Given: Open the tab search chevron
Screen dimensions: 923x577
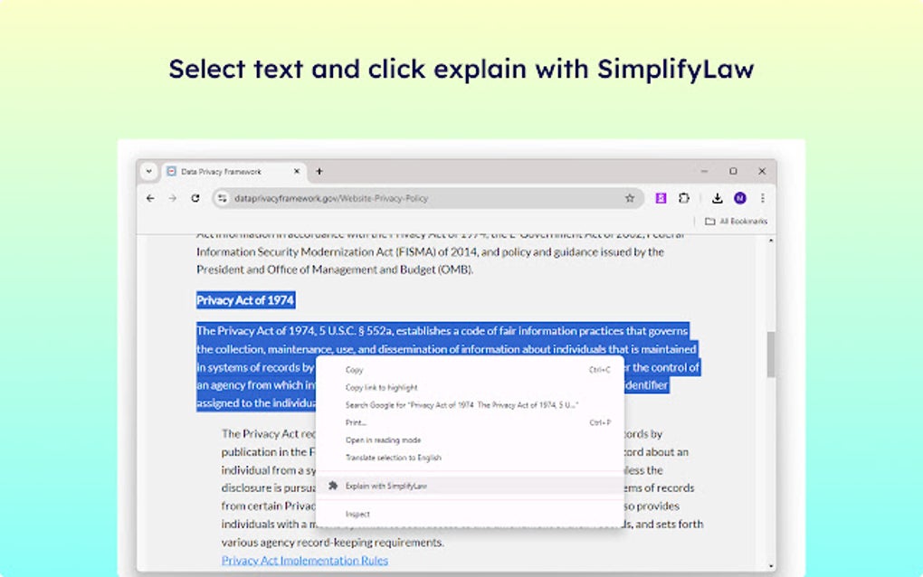Looking at the screenshot, I should coord(149,171).
